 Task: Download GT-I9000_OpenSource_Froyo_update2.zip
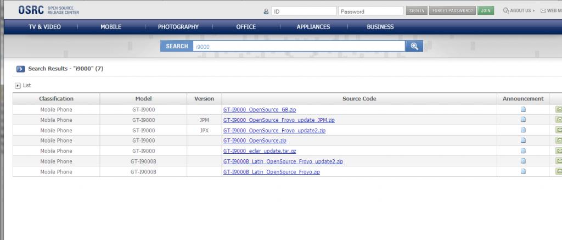pyautogui.click(x=274, y=131)
